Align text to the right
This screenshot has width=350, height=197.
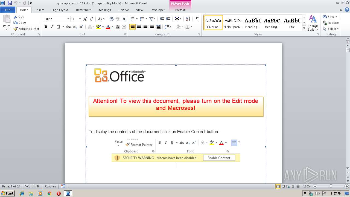pyautogui.click(x=145, y=27)
